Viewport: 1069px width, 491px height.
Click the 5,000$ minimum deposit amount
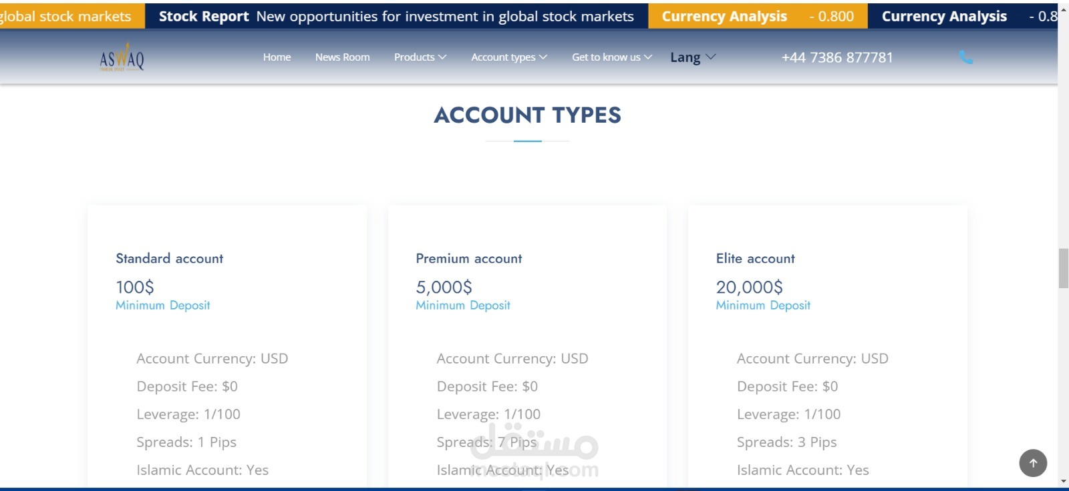pyautogui.click(x=444, y=287)
